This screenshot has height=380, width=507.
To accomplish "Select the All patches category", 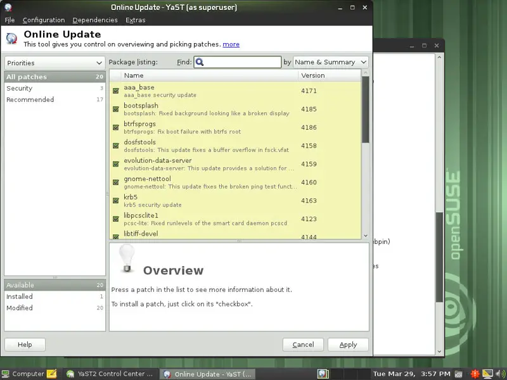I will 55,77.
